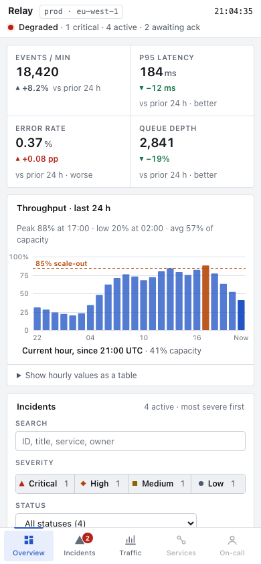Click the 100% y-axis label
261x564 pixels.
19,257
